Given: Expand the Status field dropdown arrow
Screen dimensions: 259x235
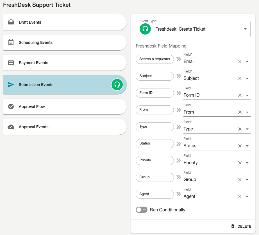Looking at the screenshot, I should click(x=247, y=146).
